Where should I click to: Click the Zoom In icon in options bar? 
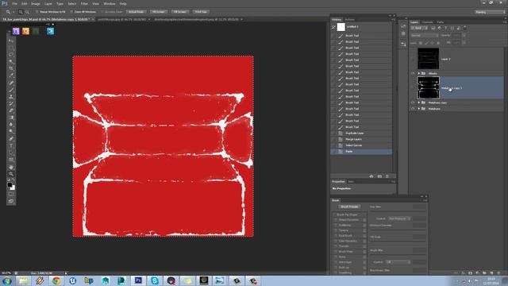click(21, 12)
